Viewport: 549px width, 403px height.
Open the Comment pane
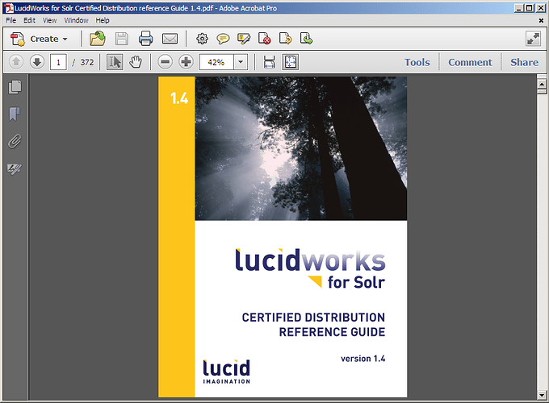[470, 62]
